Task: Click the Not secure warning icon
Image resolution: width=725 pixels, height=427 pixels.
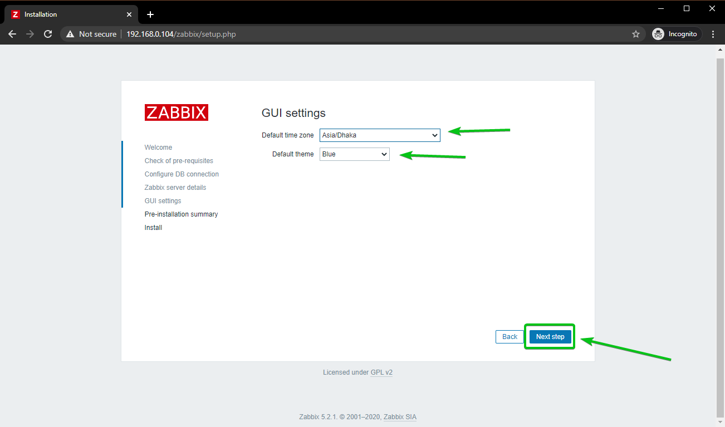Action: pos(70,34)
